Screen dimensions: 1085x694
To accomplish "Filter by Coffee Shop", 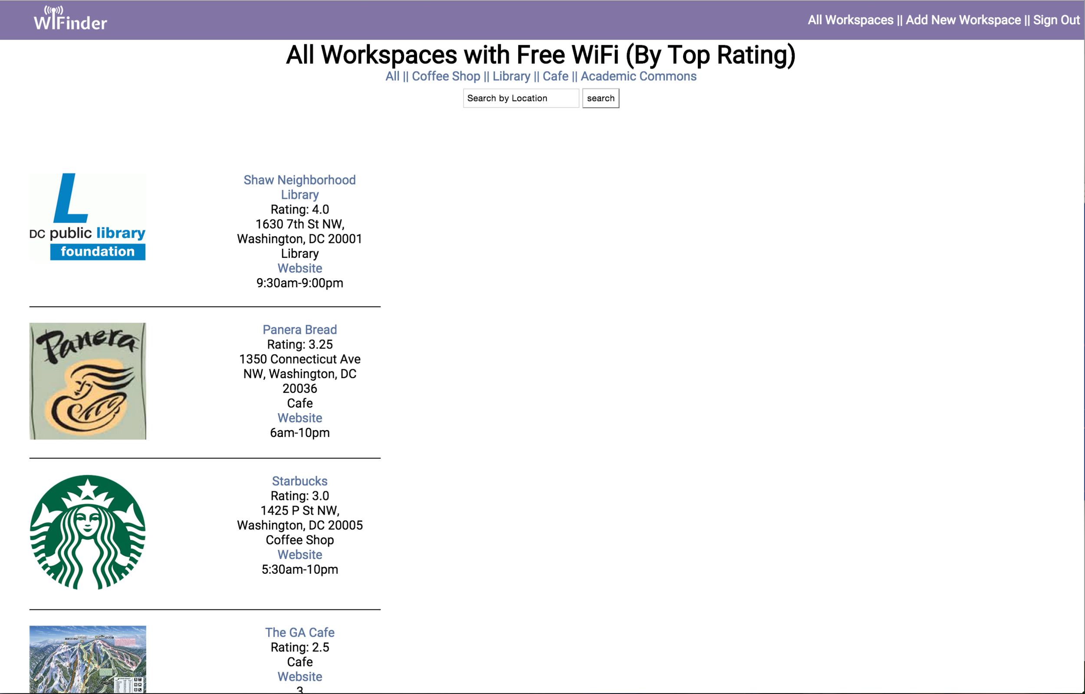I will pos(446,76).
